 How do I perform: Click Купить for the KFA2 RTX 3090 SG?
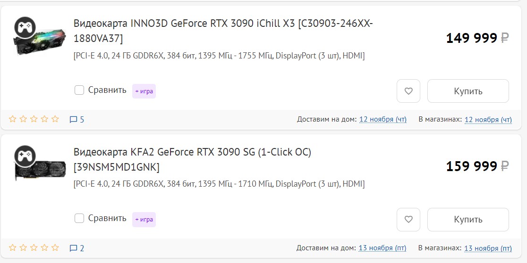tap(468, 219)
